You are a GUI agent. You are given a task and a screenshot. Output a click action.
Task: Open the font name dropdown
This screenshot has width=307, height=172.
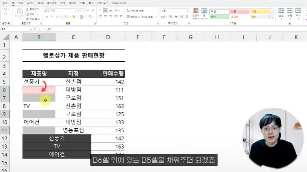click(x=76, y=11)
